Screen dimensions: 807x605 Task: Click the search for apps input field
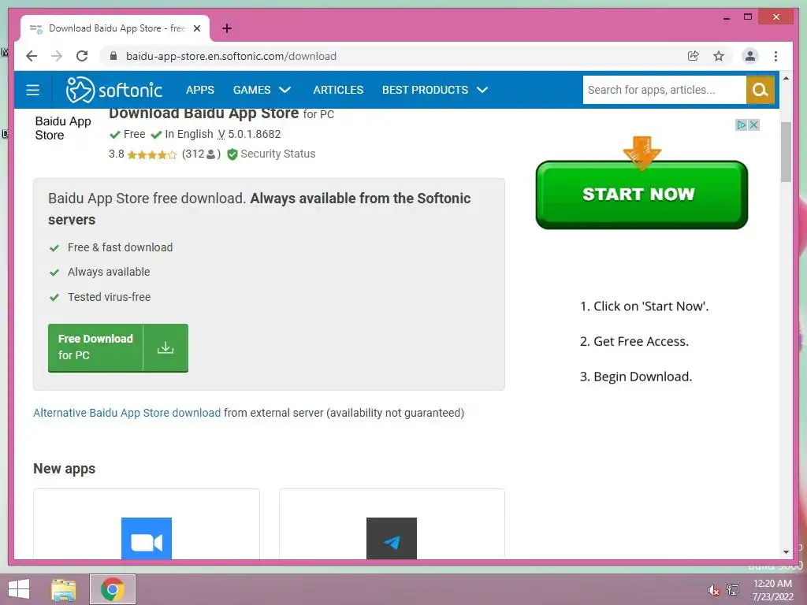pyautogui.click(x=664, y=90)
